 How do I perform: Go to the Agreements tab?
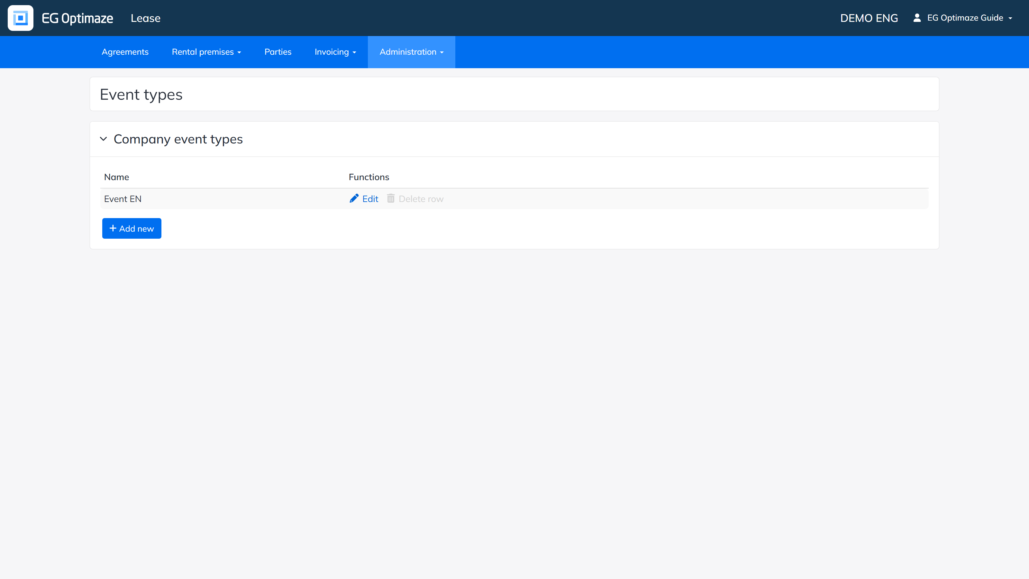pos(125,52)
